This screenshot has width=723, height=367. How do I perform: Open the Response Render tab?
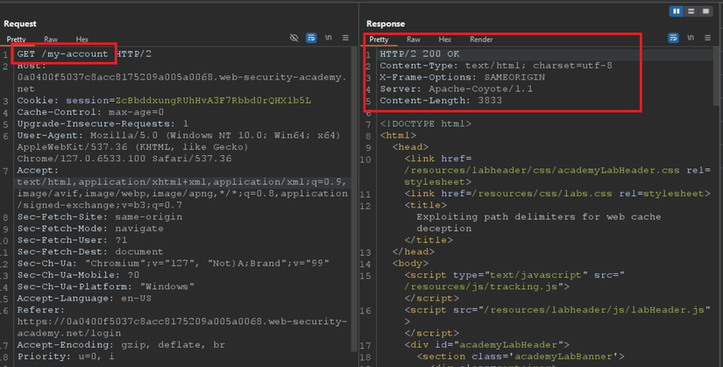click(481, 39)
